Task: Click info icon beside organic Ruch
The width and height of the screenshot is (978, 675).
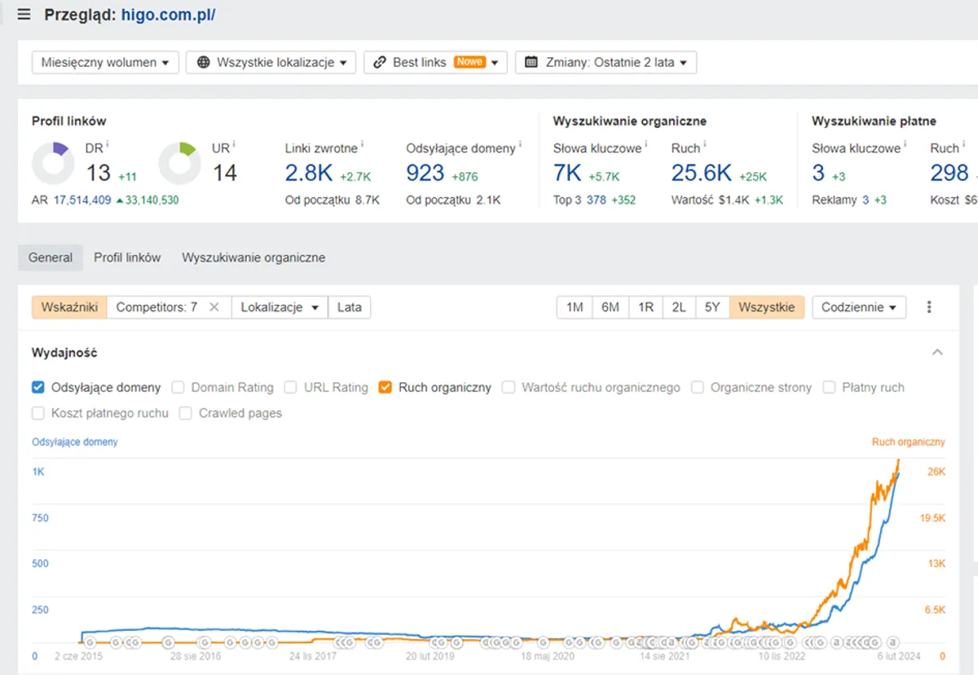Action: (x=704, y=145)
